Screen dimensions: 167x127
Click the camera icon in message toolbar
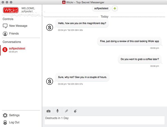coord(48,111)
